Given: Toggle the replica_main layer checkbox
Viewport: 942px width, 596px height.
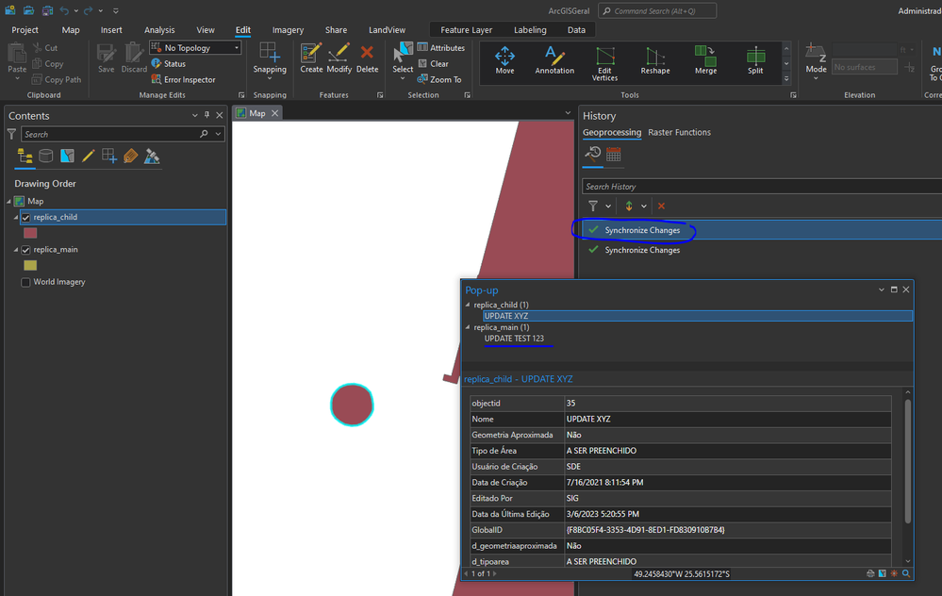Looking at the screenshot, I should click(x=26, y=250).
